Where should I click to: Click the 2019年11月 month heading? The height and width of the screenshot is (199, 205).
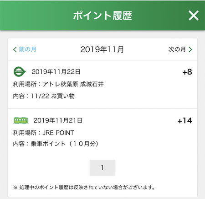[102, 49]
